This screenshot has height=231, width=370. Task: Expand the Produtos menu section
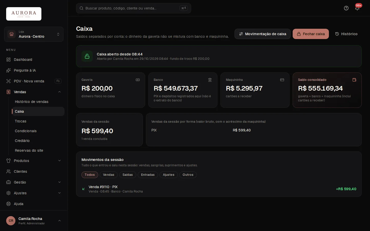pos(34,161)
